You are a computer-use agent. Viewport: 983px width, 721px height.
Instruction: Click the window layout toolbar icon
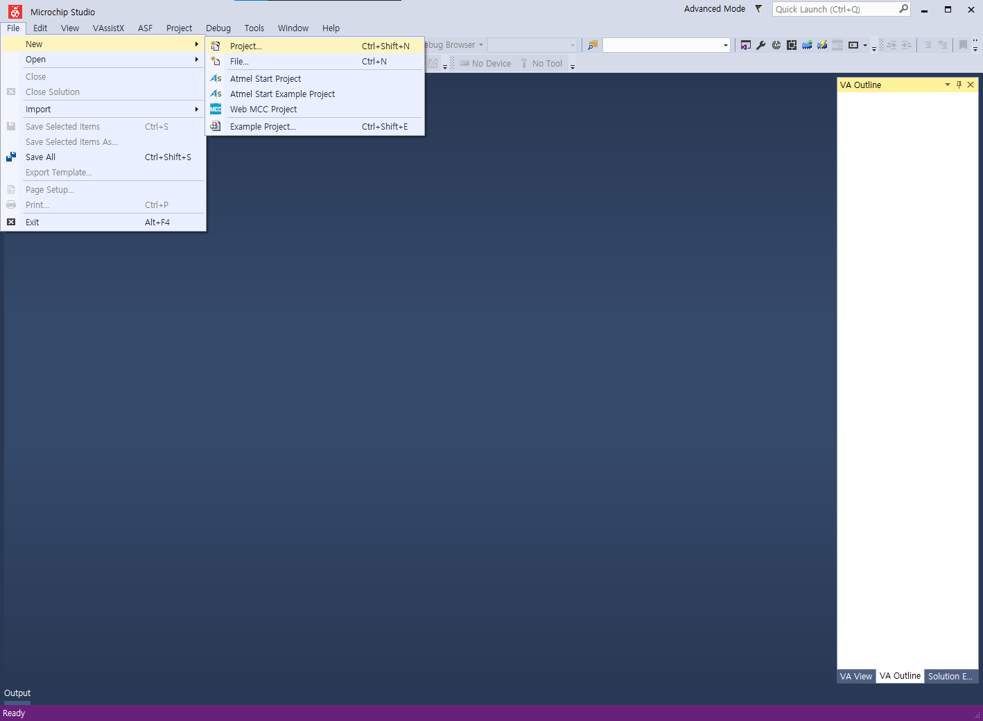point(853,45)
